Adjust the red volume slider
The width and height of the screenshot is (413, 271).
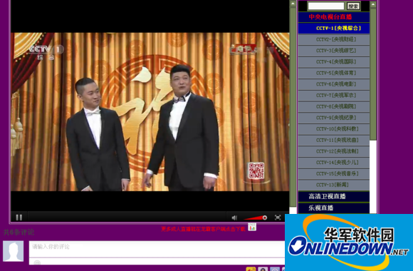coord(255,218)
